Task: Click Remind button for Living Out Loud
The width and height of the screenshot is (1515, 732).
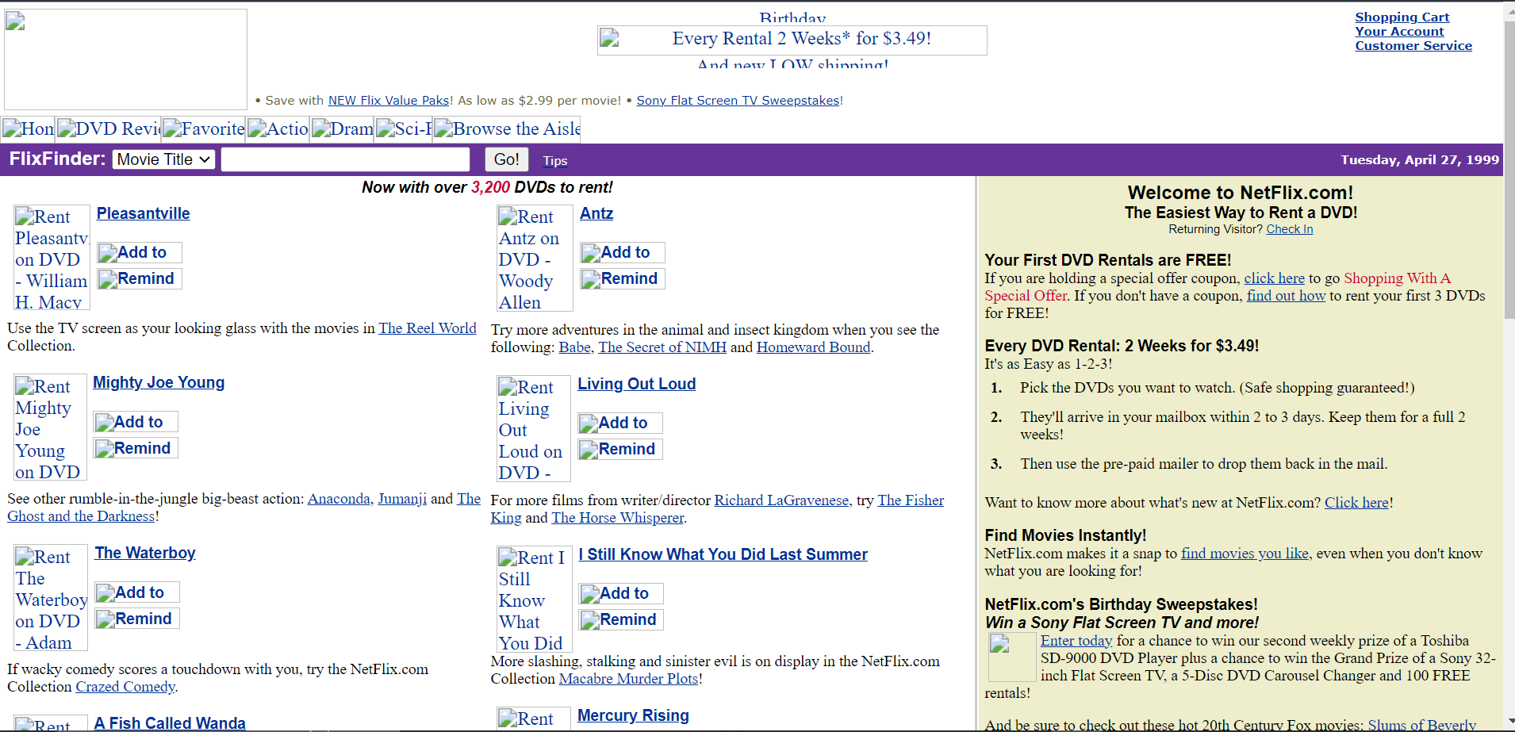Action: [x=620, y=450]
